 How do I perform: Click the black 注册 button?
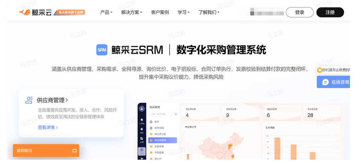[x=330, y=12]
